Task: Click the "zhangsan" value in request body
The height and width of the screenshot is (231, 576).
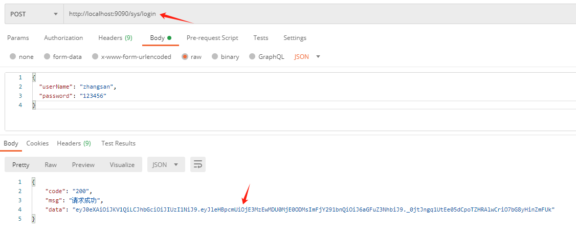Action: tap(97, 87)
